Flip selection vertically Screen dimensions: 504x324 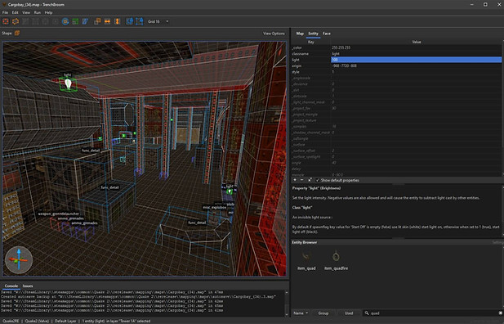[x=118, y=21]
